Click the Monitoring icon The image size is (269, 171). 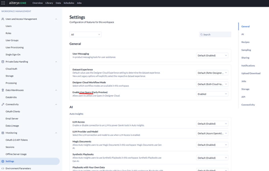pos(3,133)
